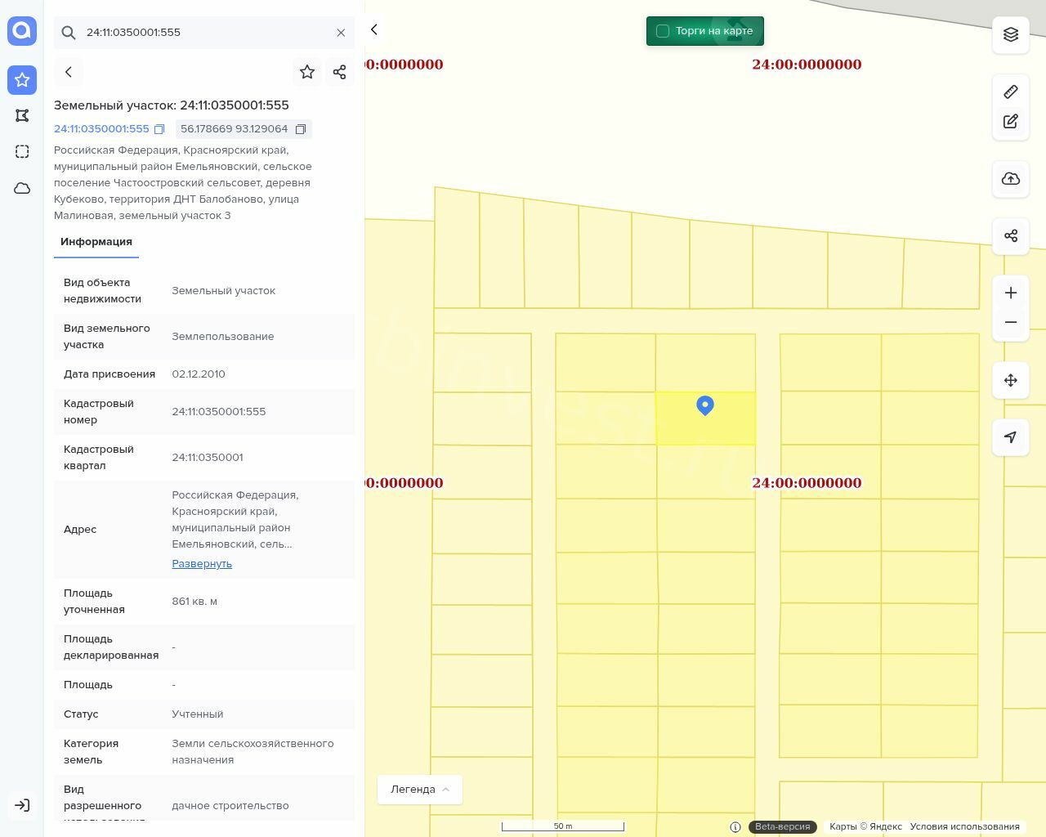
Task: Zoom in the map with plus button
Action: [x=1010, y=293]
